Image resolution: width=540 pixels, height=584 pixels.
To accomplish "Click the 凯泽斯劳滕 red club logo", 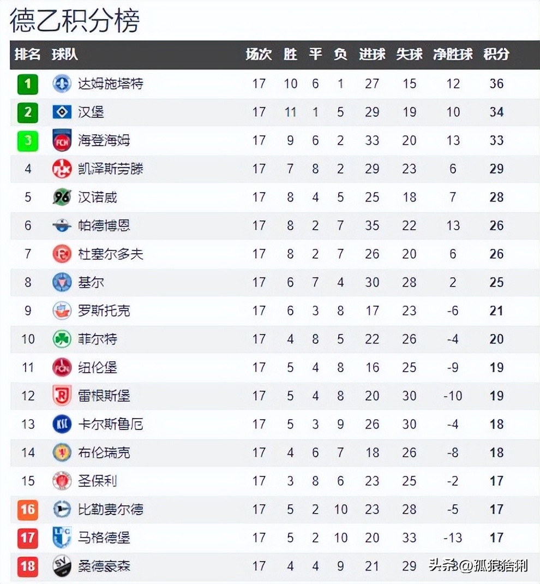I will (x=62, y=169).
